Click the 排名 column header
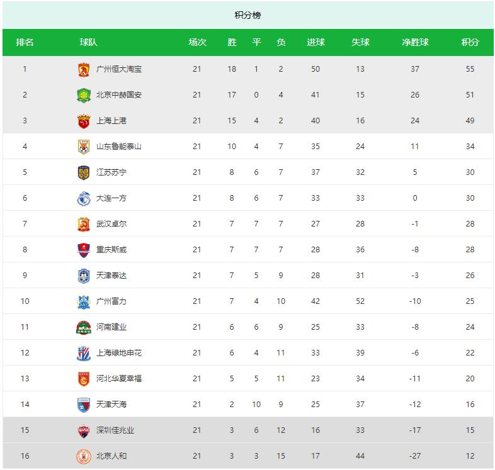This screenshot has width=495, height=470. pyautogui.click(x=25, y=43)
